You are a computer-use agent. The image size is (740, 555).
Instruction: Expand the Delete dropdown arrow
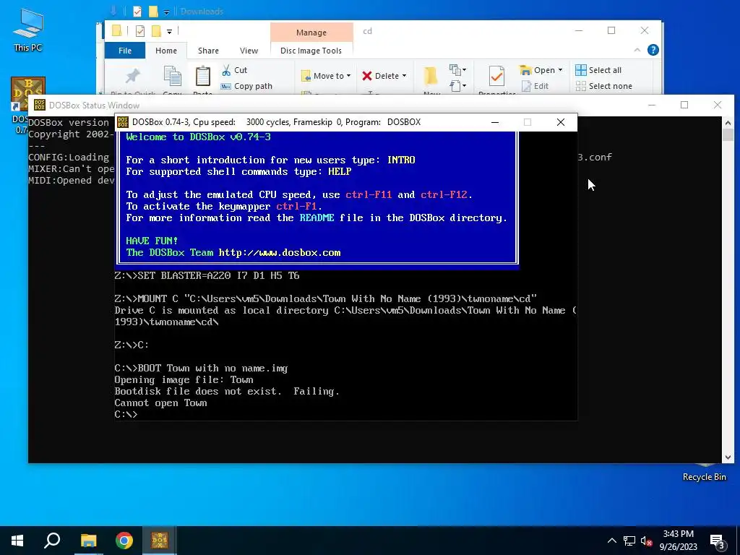(x=404, y=76)
